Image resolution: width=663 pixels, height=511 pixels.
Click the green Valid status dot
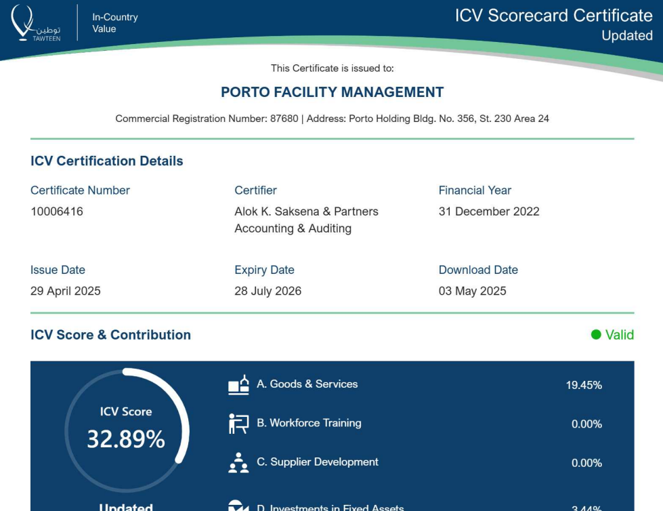point(596,335)
